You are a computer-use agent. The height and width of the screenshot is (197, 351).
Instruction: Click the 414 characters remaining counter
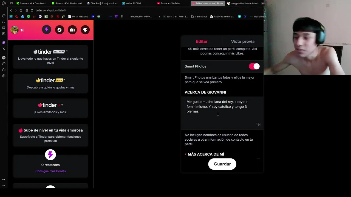pyautogui.click(x=258, y=125)
